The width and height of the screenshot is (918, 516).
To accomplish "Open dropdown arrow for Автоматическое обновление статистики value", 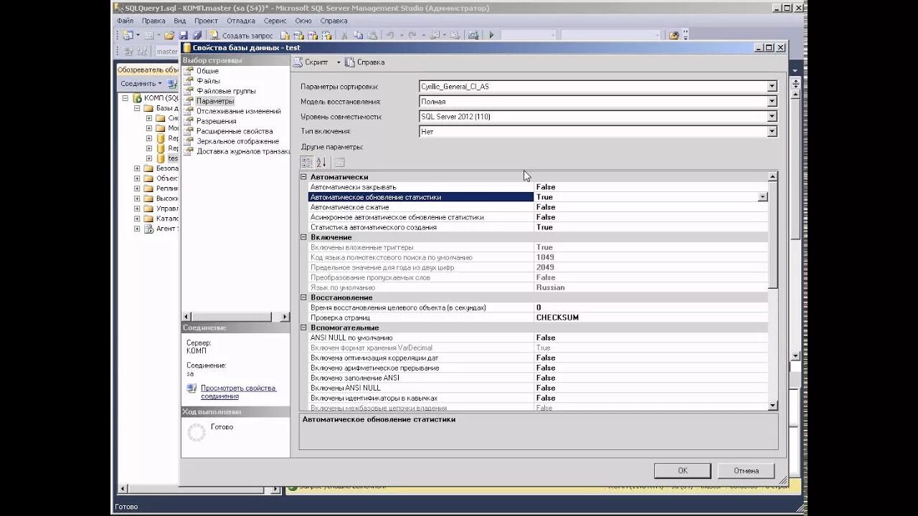I will coord(762,197).
